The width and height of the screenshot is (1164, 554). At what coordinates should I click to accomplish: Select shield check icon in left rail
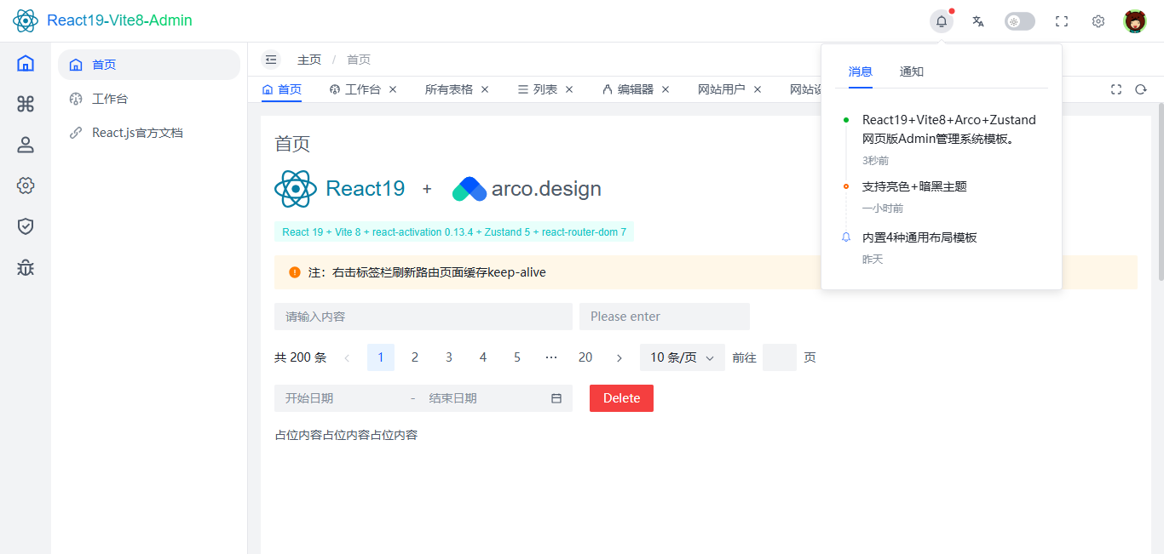[x=26, y=226]
